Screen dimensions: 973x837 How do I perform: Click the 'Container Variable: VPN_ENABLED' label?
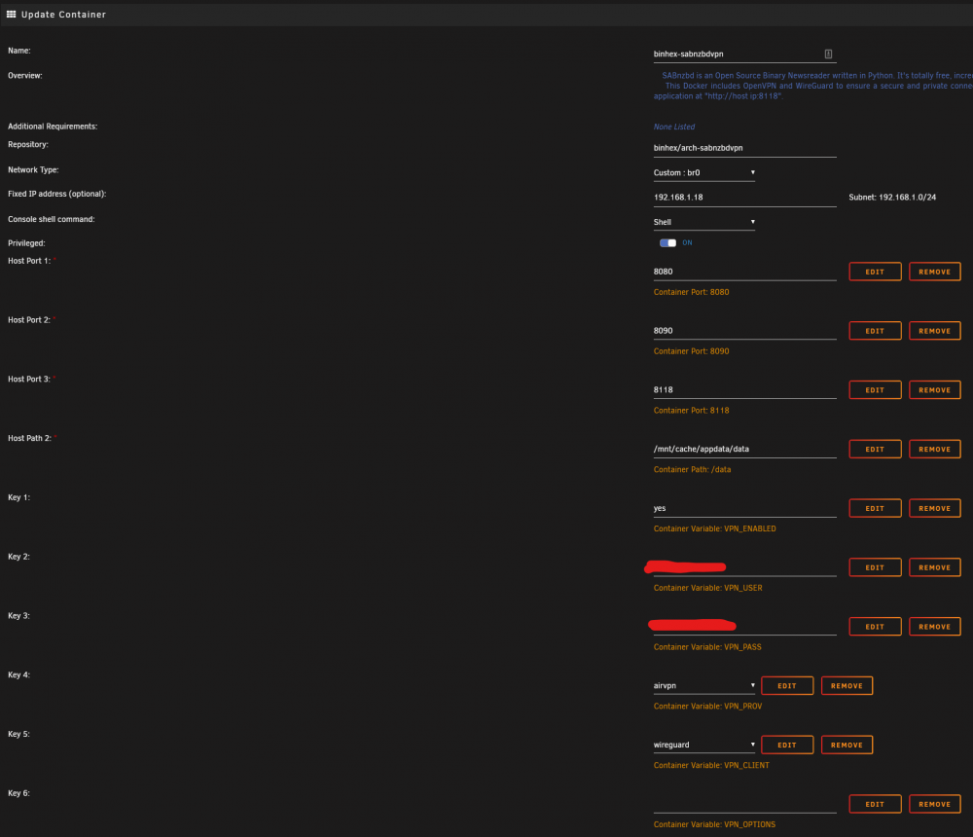[715, 529]
